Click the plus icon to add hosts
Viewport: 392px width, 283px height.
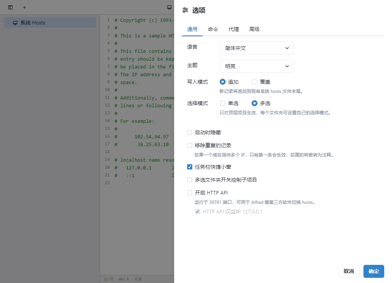tap(24, 7)
